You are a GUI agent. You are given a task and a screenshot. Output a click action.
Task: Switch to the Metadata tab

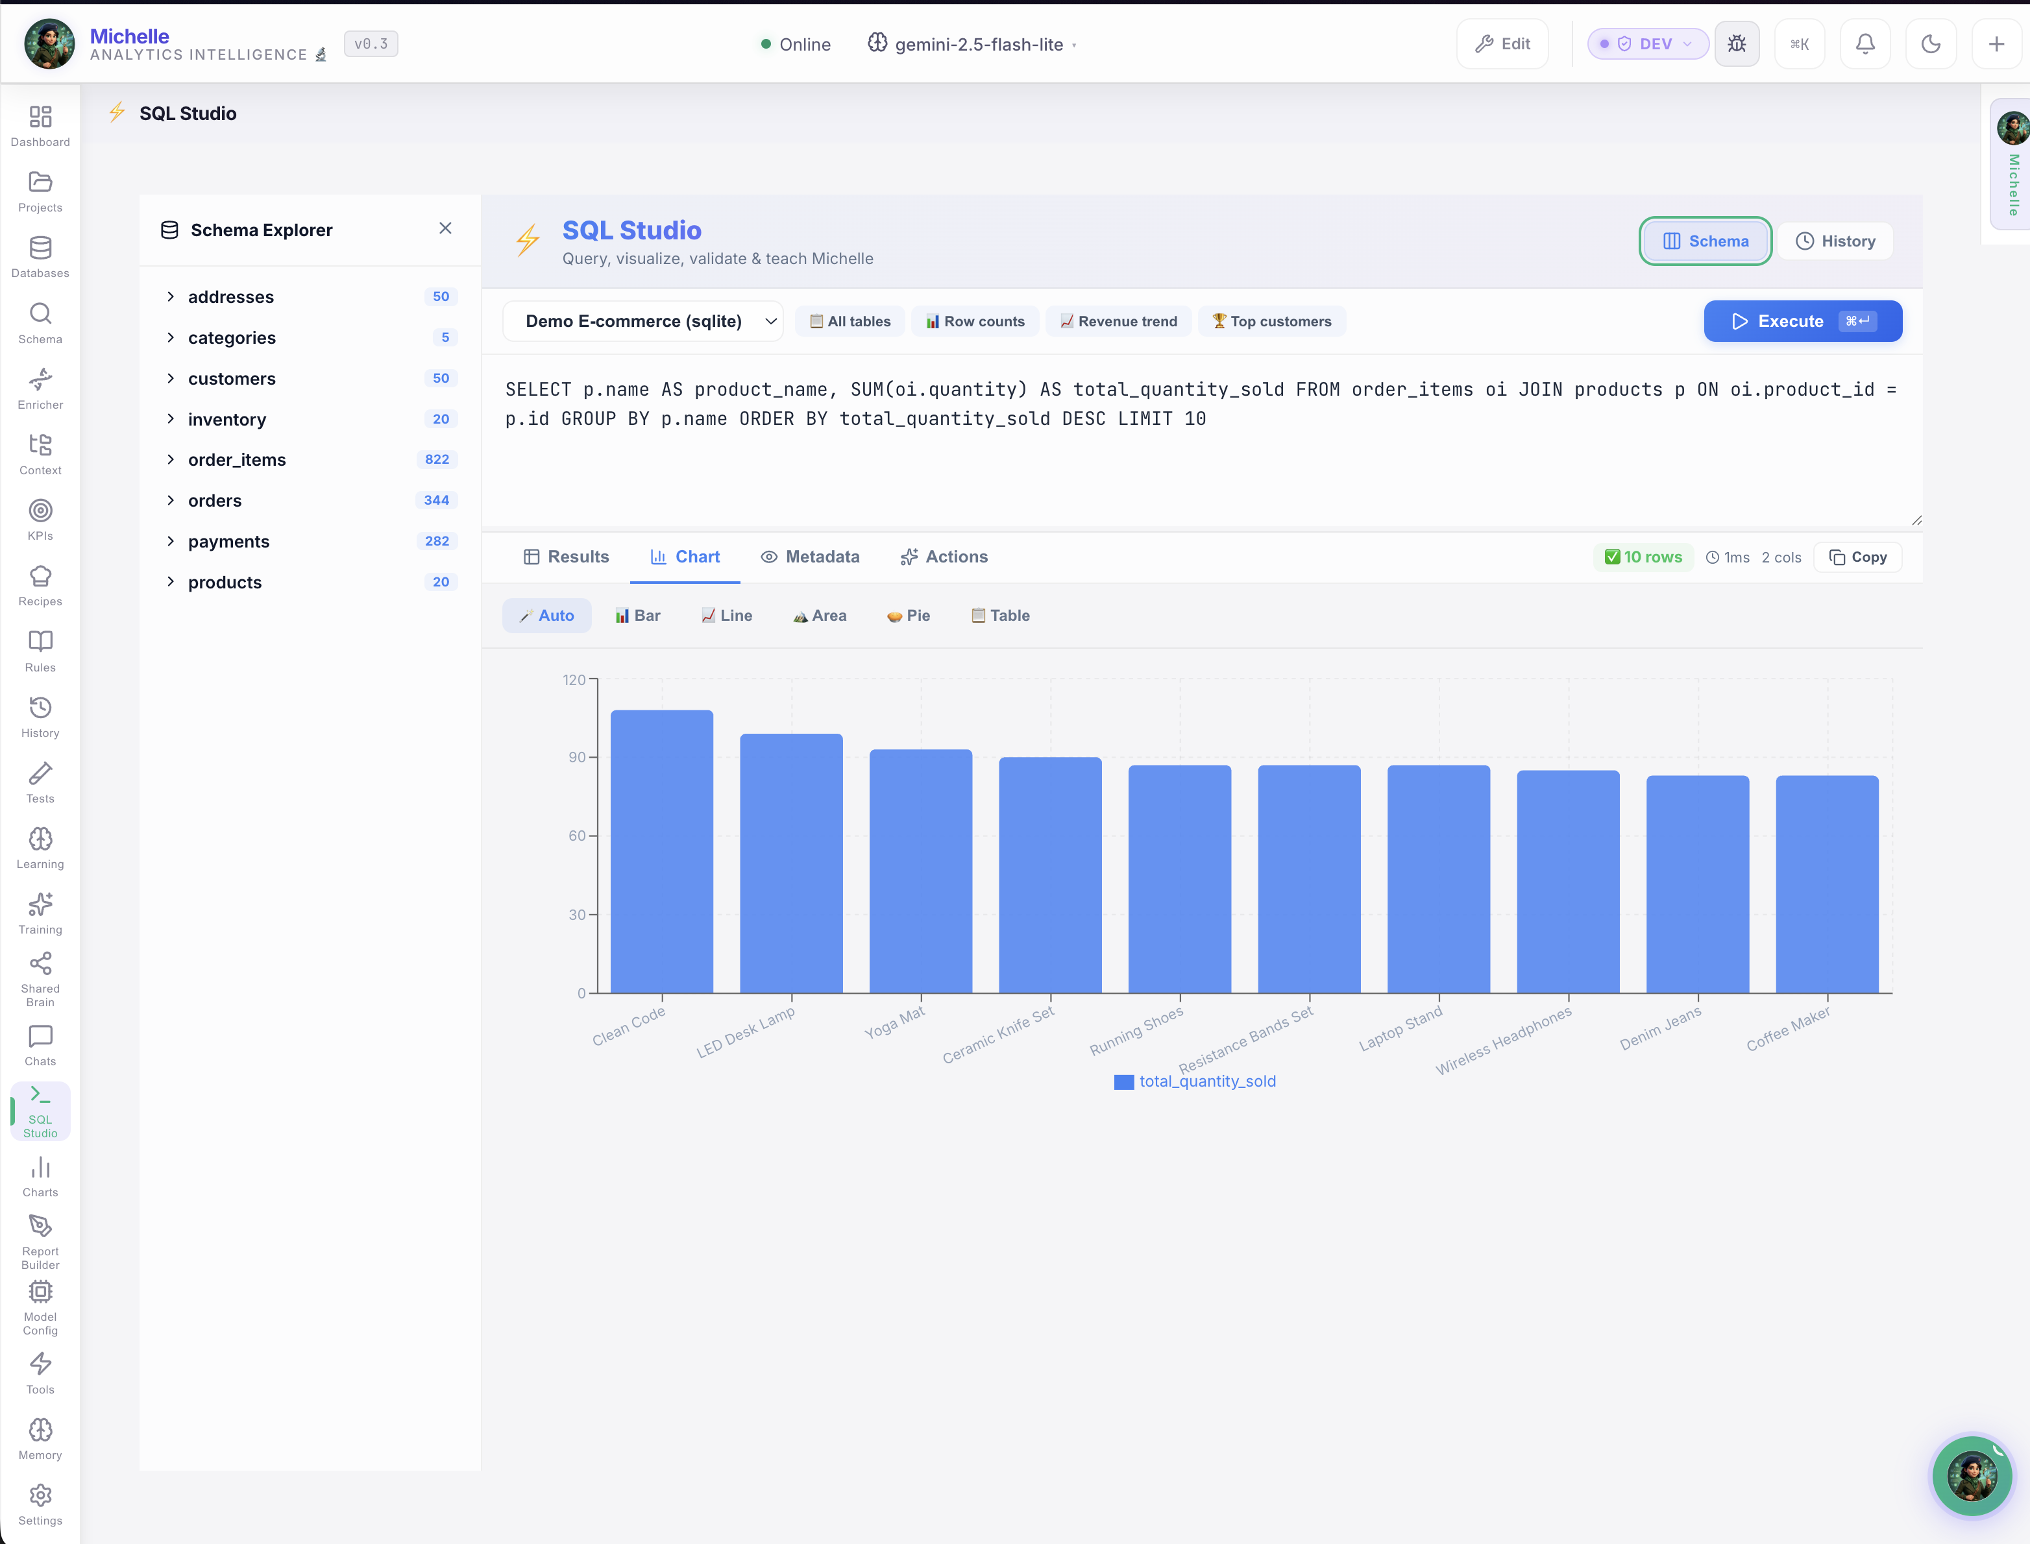coord(810,557)
